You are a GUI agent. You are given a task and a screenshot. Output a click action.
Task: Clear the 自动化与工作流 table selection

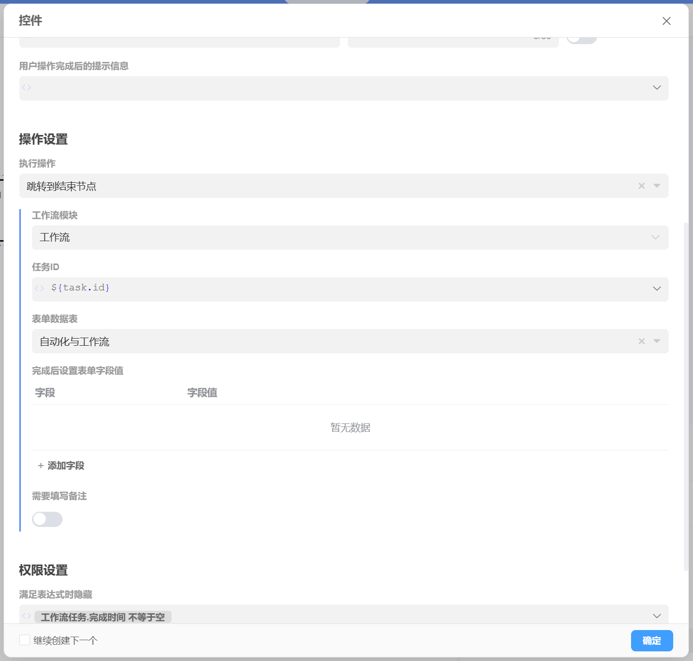(x=642, y=341)
